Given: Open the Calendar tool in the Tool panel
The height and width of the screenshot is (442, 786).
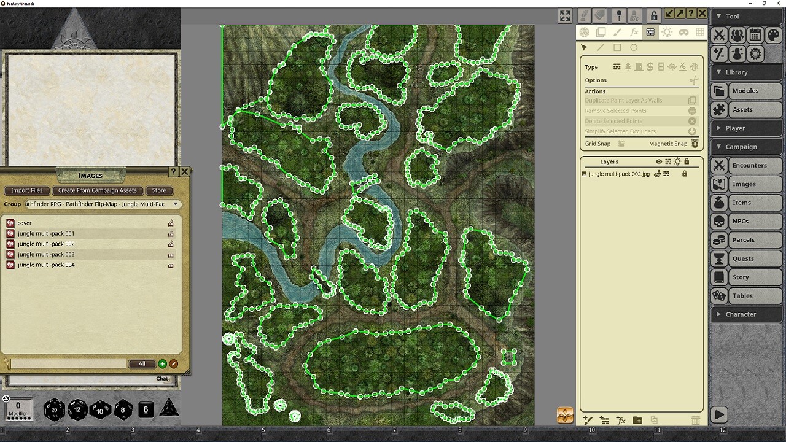Looking at the screenshot, I should tap(755, 35).
